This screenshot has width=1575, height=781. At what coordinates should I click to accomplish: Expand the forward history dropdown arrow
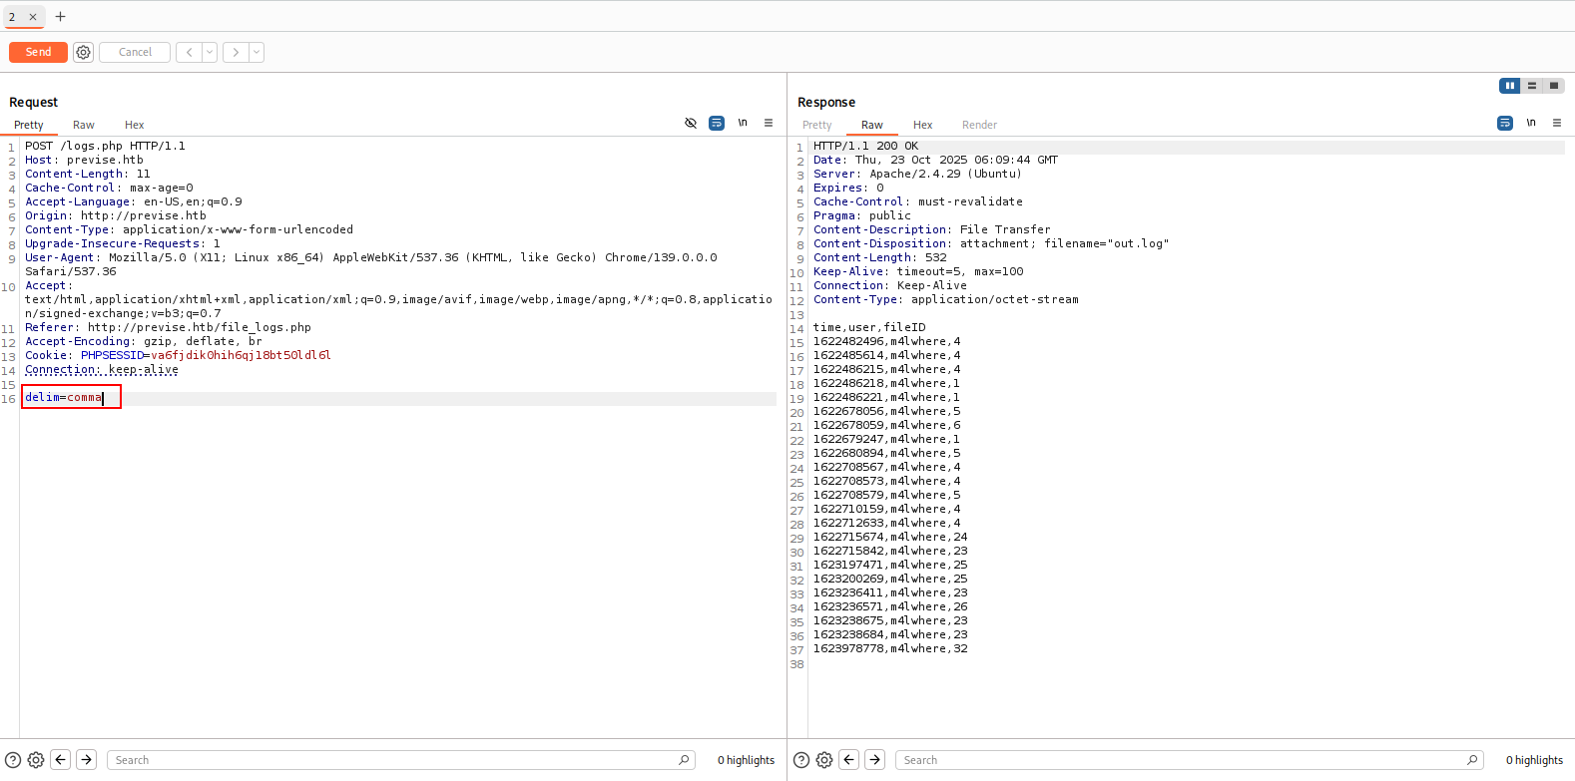coord(257,52)
